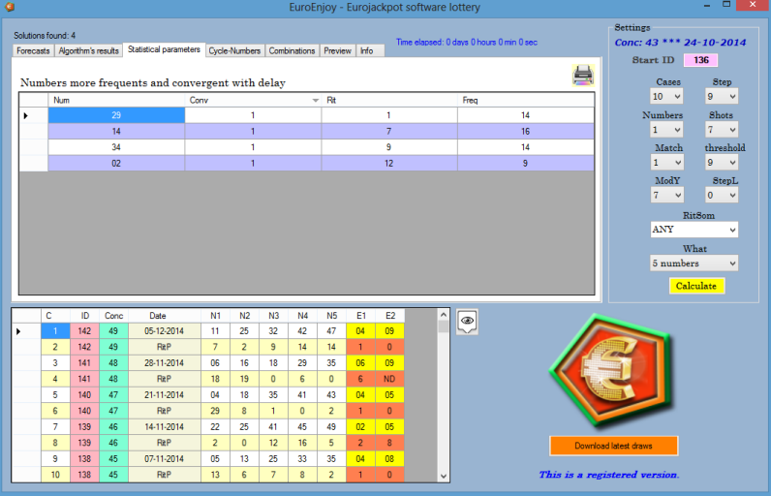This screenshot has height=496, width=771.
Task: Click the Freq value 16
Action: pos(525,131)
